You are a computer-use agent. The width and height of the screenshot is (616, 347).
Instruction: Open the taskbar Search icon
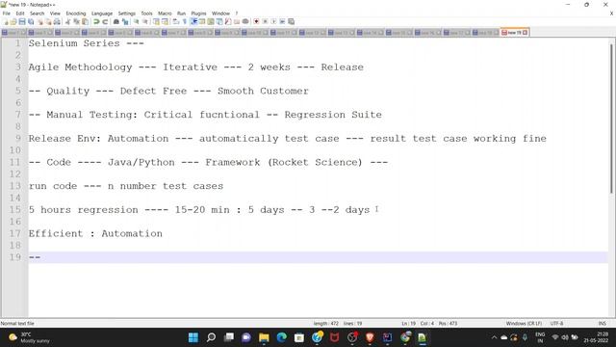[211, 337]
